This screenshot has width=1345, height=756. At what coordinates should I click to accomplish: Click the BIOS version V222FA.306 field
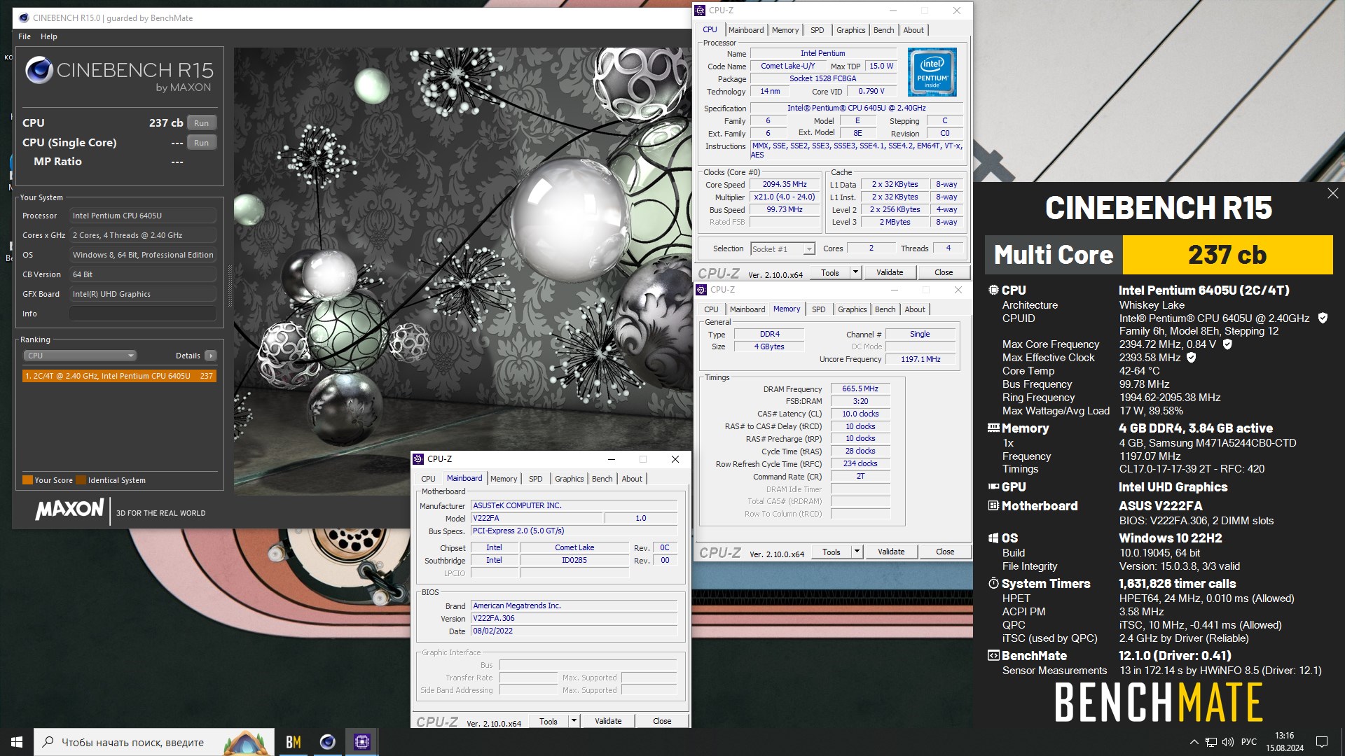coord(574,619)
